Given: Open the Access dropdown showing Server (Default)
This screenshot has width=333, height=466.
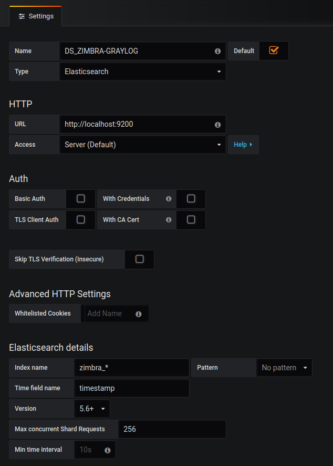Looking at the screenshot, I should pyautogui.click(x=143, y=145).
